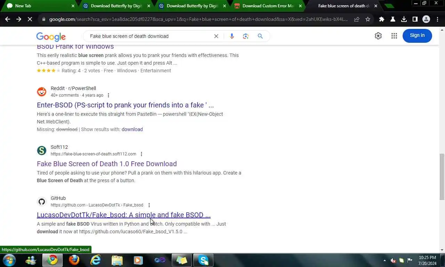Close the Fake blue screen of death tab

pyautogui.click(x=376, y=6)
